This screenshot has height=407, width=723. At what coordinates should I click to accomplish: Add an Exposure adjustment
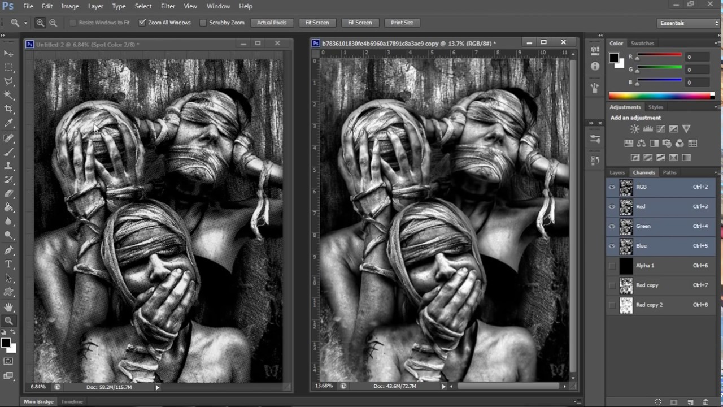(673, 129)
